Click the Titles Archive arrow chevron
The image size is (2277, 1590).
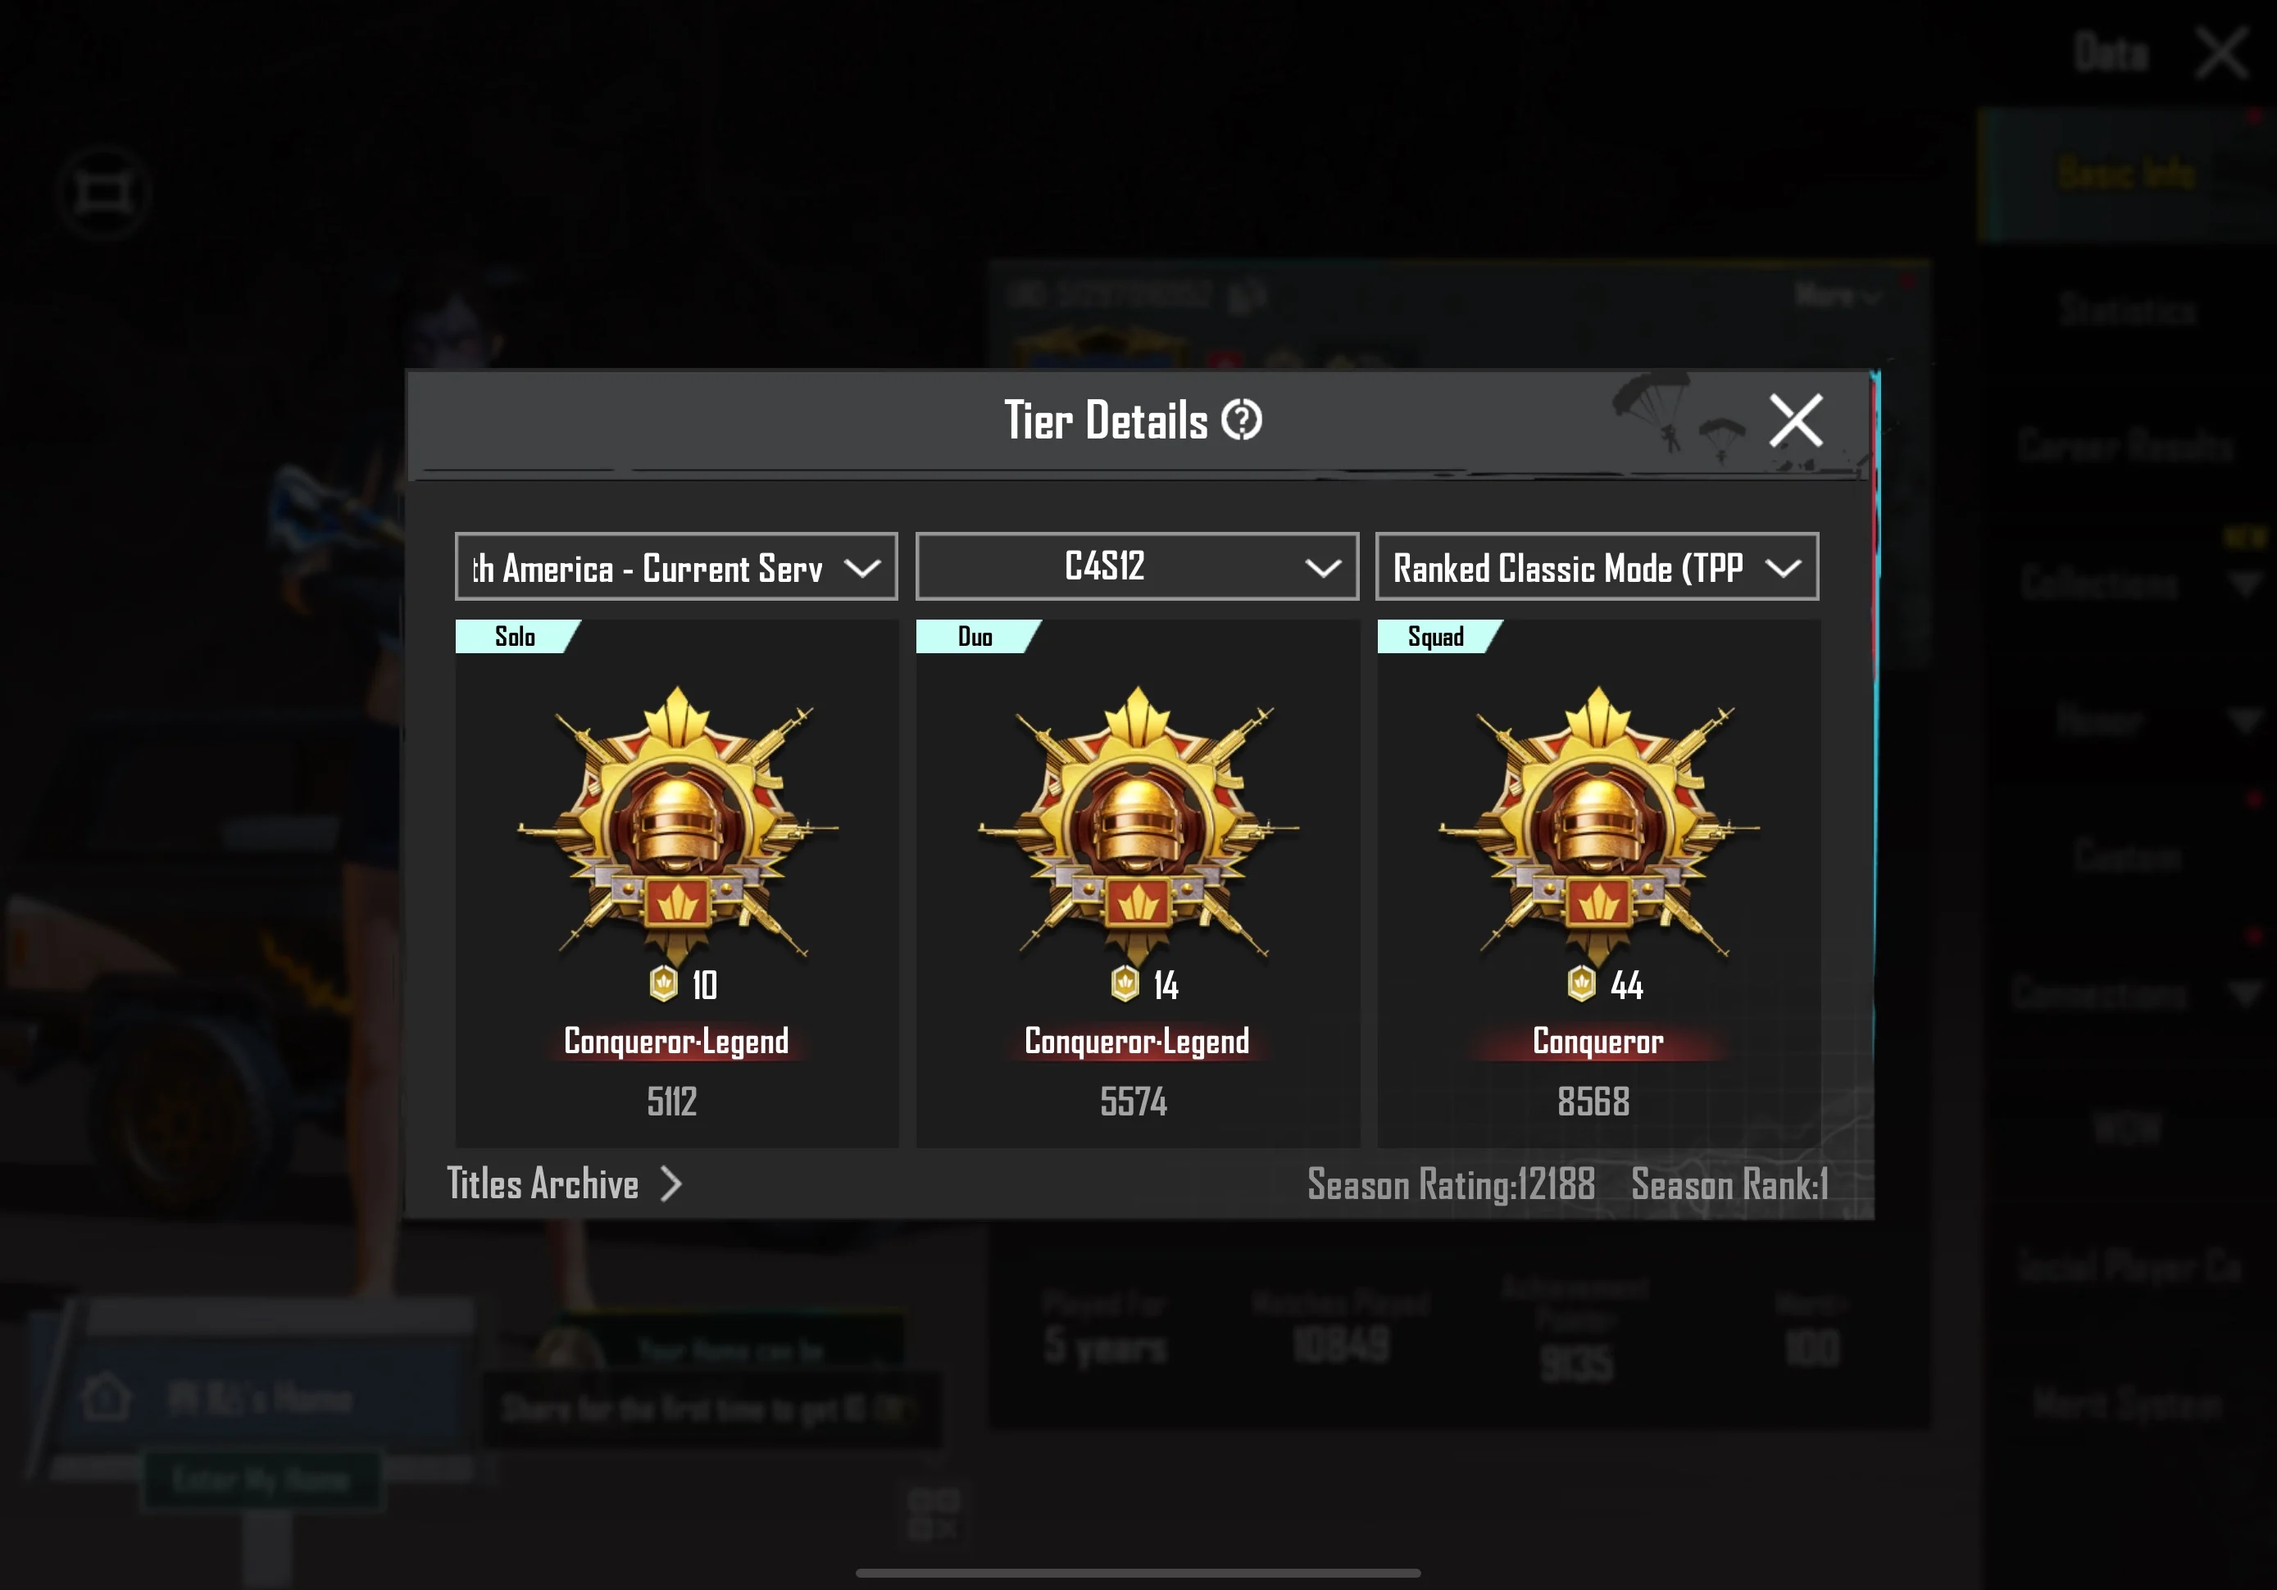pos(671,1184)
